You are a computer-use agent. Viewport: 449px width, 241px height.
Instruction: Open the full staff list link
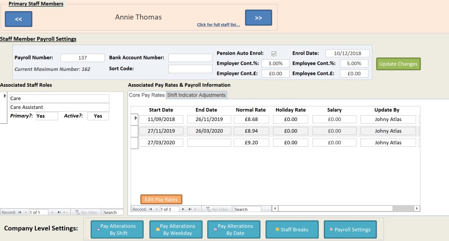point(218,25)
